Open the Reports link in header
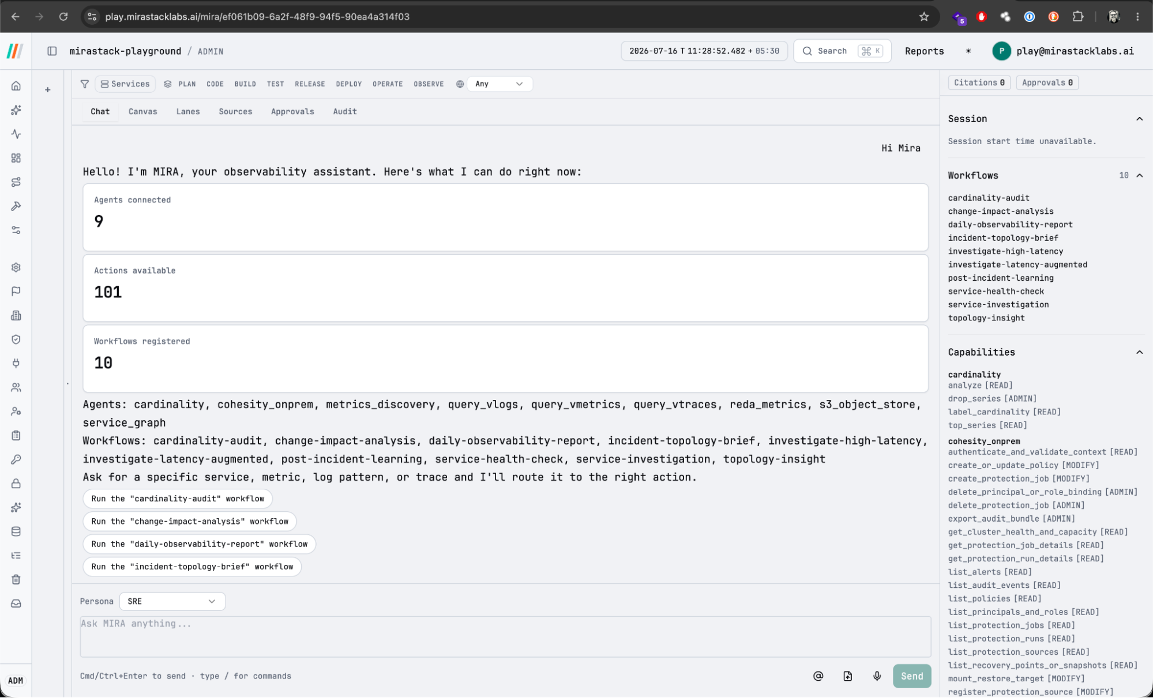 pos(924,51)
